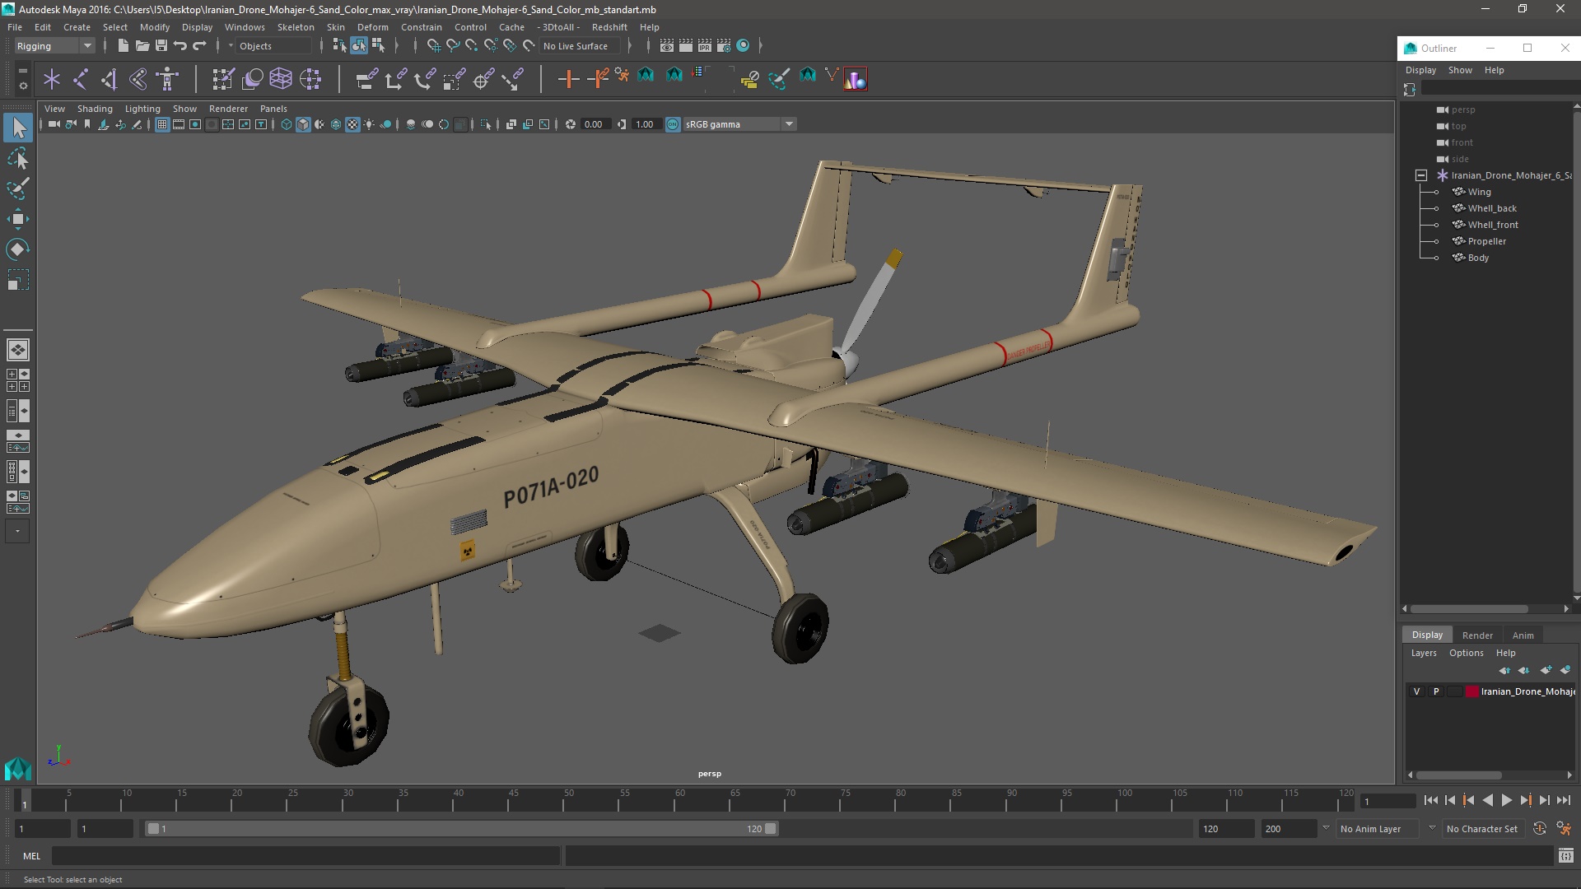Open Render Settings clapperboard-gear icon
The width and height of the screenshot is (1581, 889).
[724, 46]
